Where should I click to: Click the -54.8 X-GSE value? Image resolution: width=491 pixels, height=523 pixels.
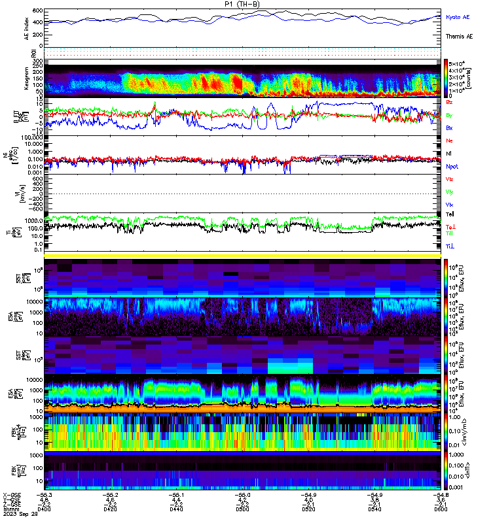(x=441, y=496)
